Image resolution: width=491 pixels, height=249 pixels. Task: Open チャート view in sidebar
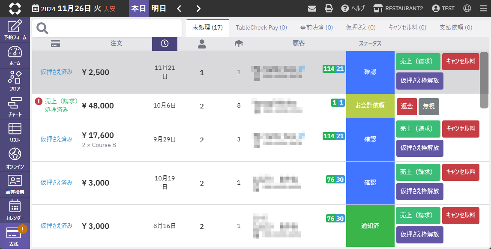tap(15, 107)
